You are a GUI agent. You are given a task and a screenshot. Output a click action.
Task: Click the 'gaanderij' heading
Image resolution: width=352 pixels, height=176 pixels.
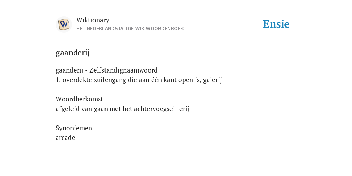73,53
